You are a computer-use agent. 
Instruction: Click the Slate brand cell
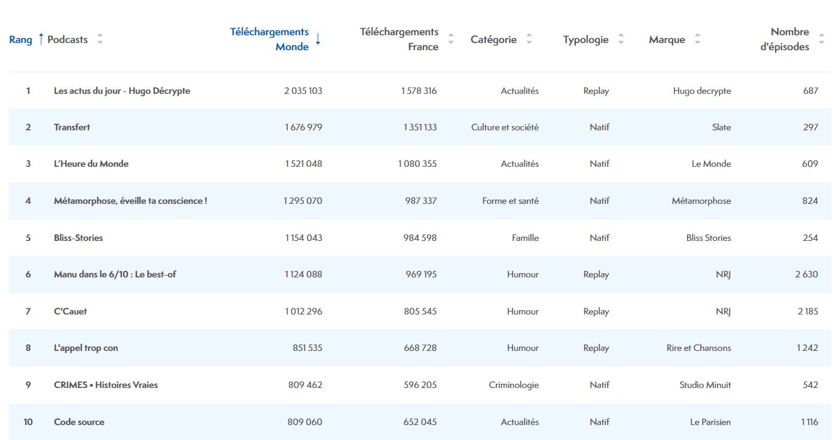pyautogui.click(x=722, y=127)
